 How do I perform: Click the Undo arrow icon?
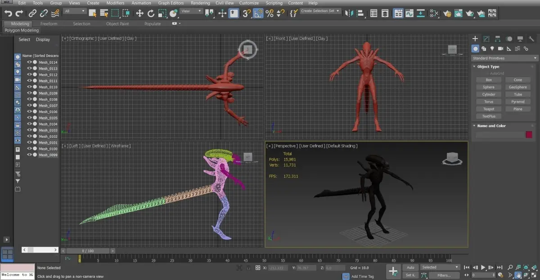coord(8,13)
